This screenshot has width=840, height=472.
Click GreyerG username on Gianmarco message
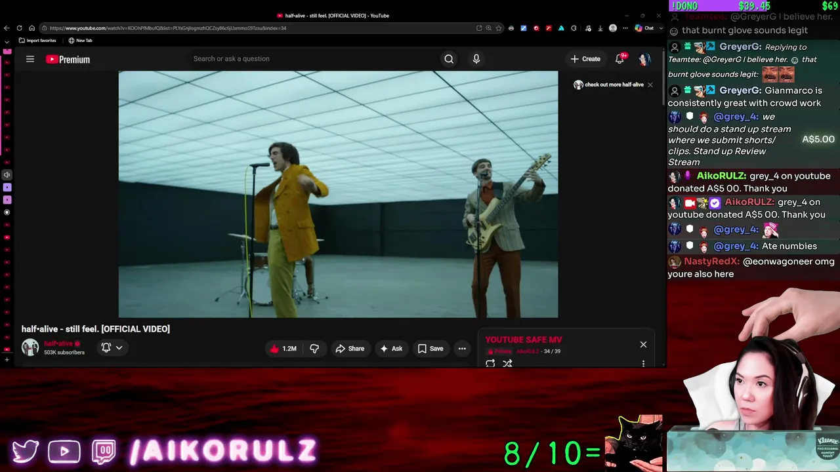point(740,90)
